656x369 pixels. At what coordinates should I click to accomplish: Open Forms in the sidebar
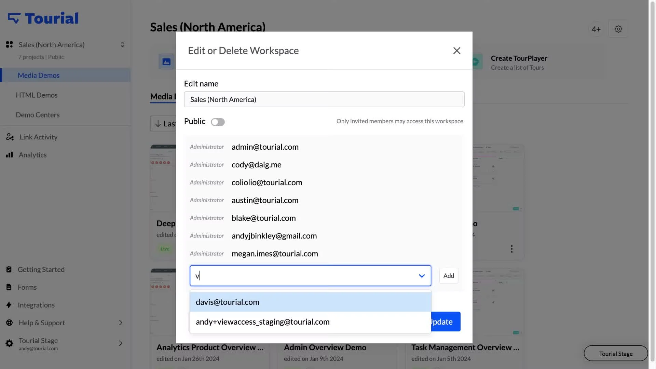click(27, 287)
